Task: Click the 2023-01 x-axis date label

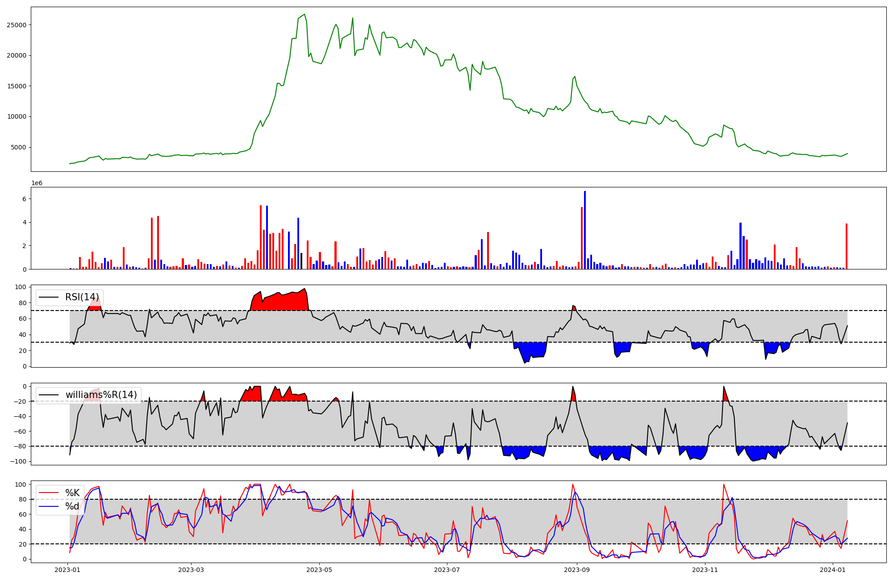Action: [x=68, y=570]
